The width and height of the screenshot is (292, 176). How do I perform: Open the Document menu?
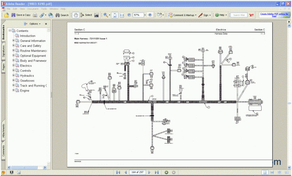pos(33,9)
